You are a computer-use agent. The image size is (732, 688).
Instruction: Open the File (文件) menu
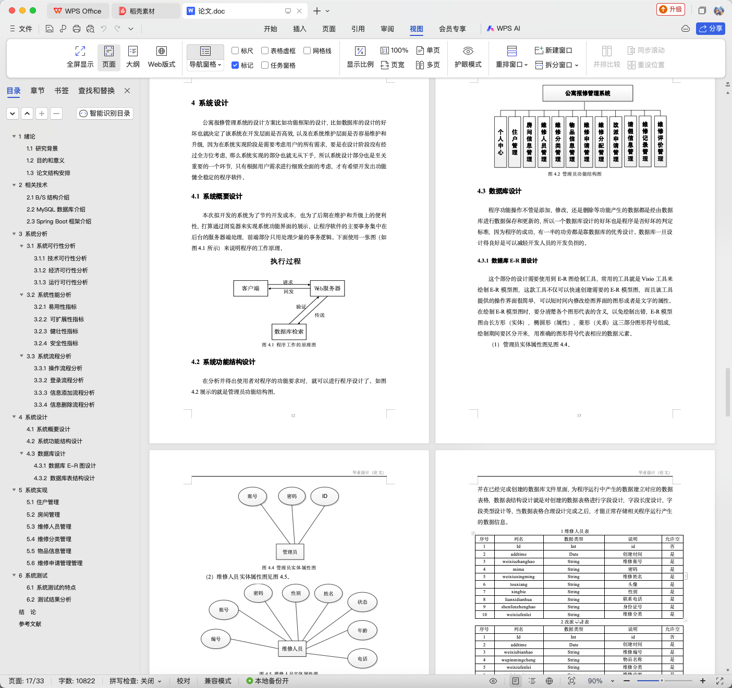tap(21, 29)
